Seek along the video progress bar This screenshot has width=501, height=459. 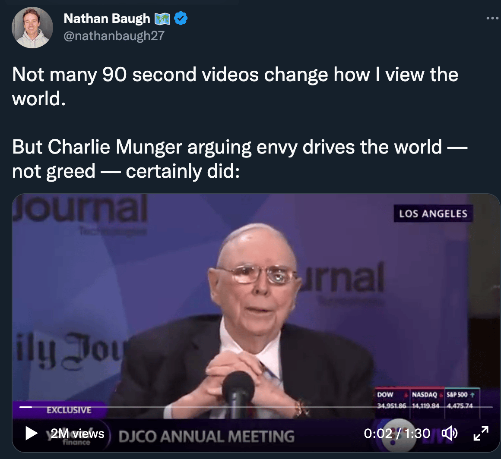click(x=256, y=407)
